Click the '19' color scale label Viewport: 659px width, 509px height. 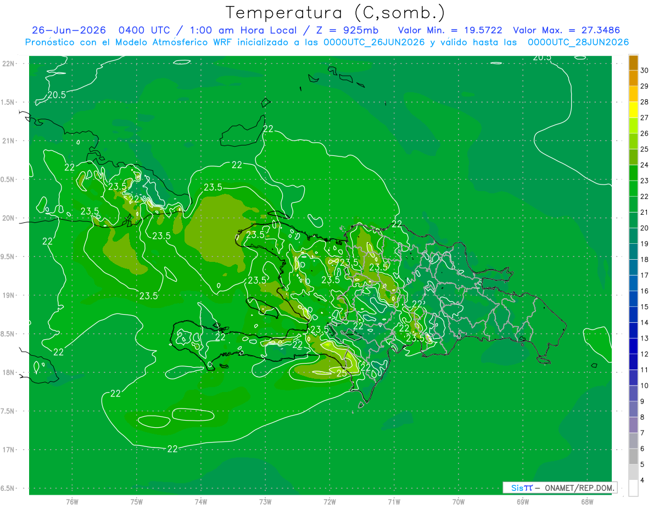click(645, 244)
